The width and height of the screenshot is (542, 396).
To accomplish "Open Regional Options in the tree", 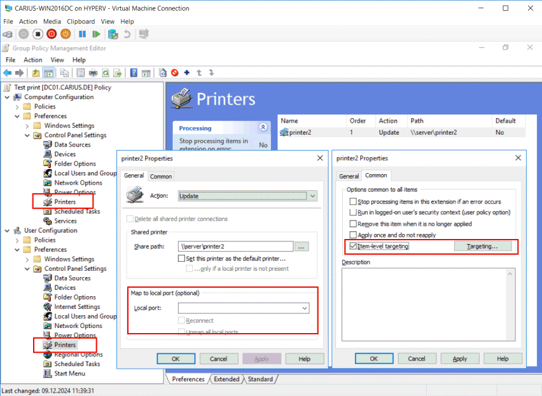I will [x=78, y=354].
